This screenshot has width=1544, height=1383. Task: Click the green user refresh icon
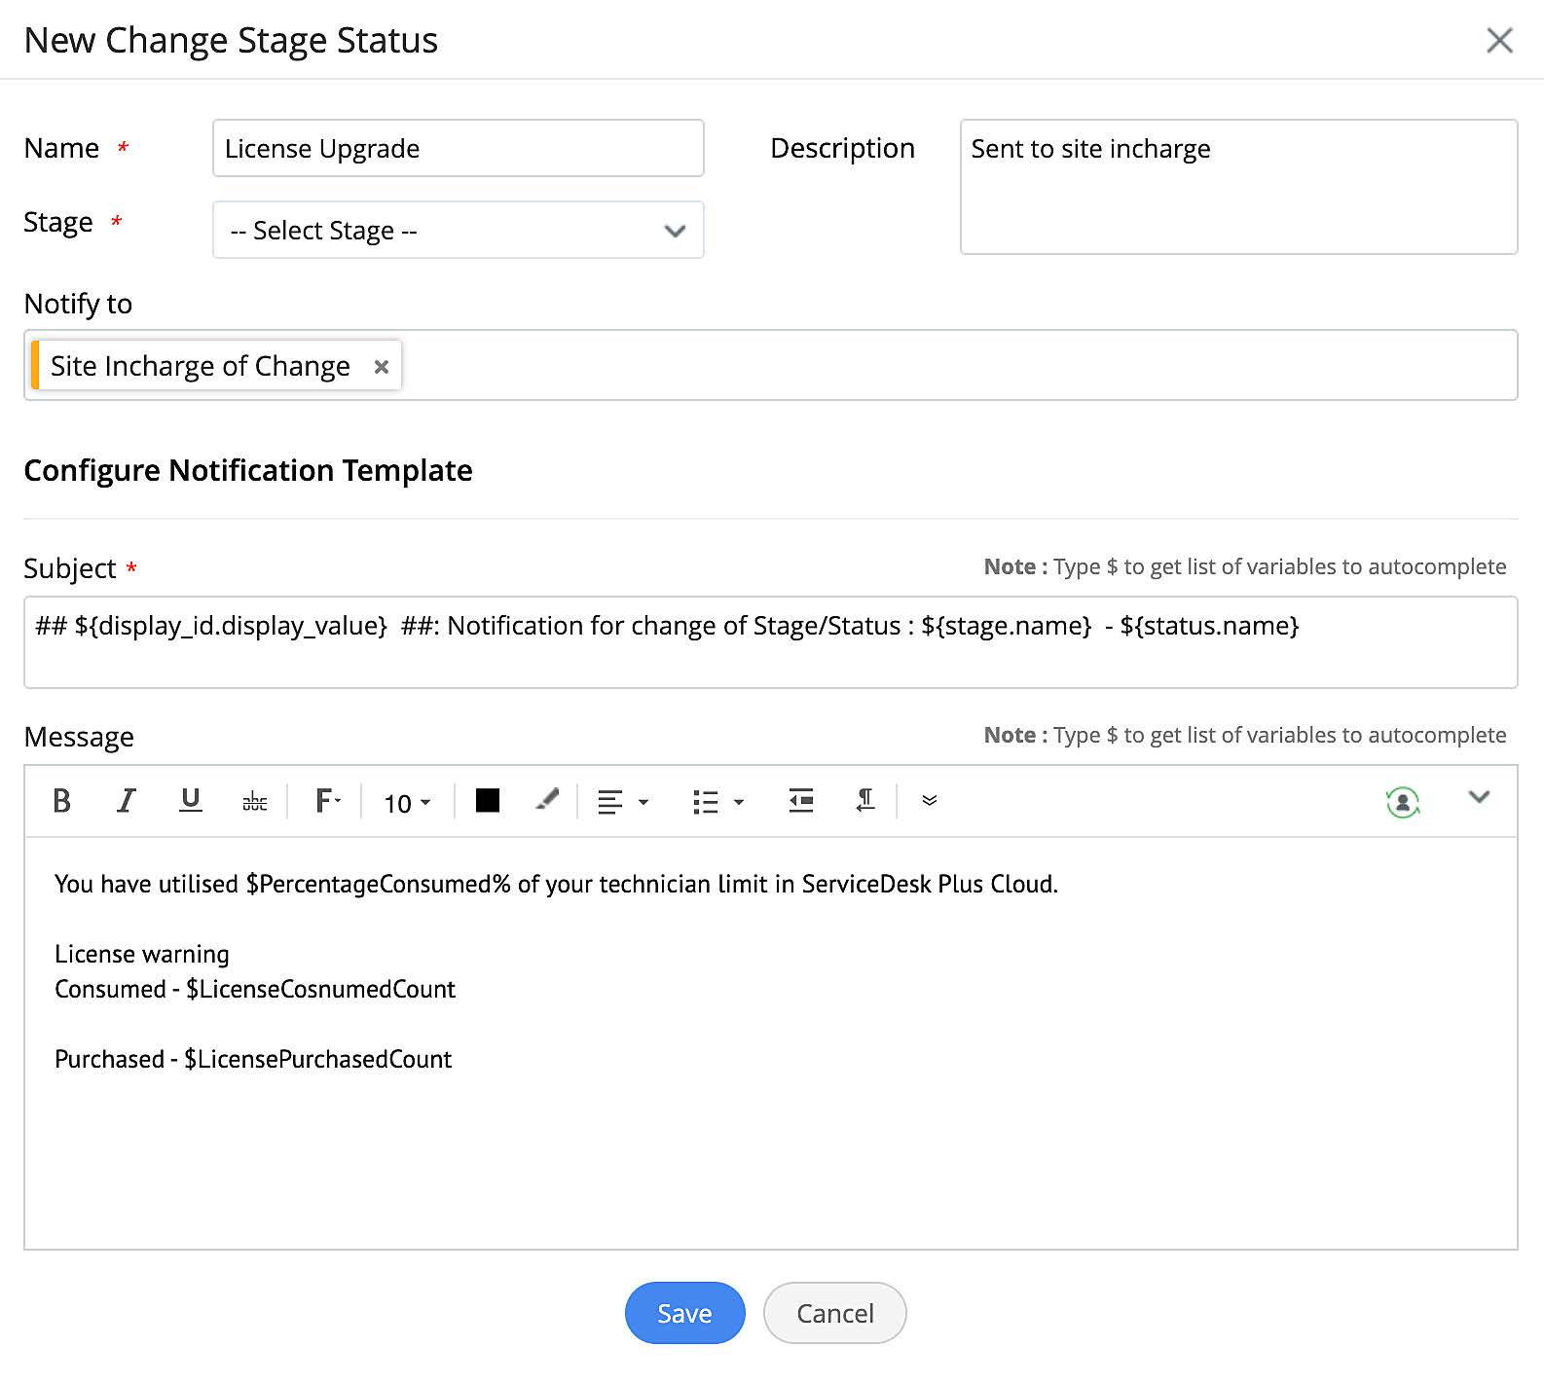[1402, 802]
